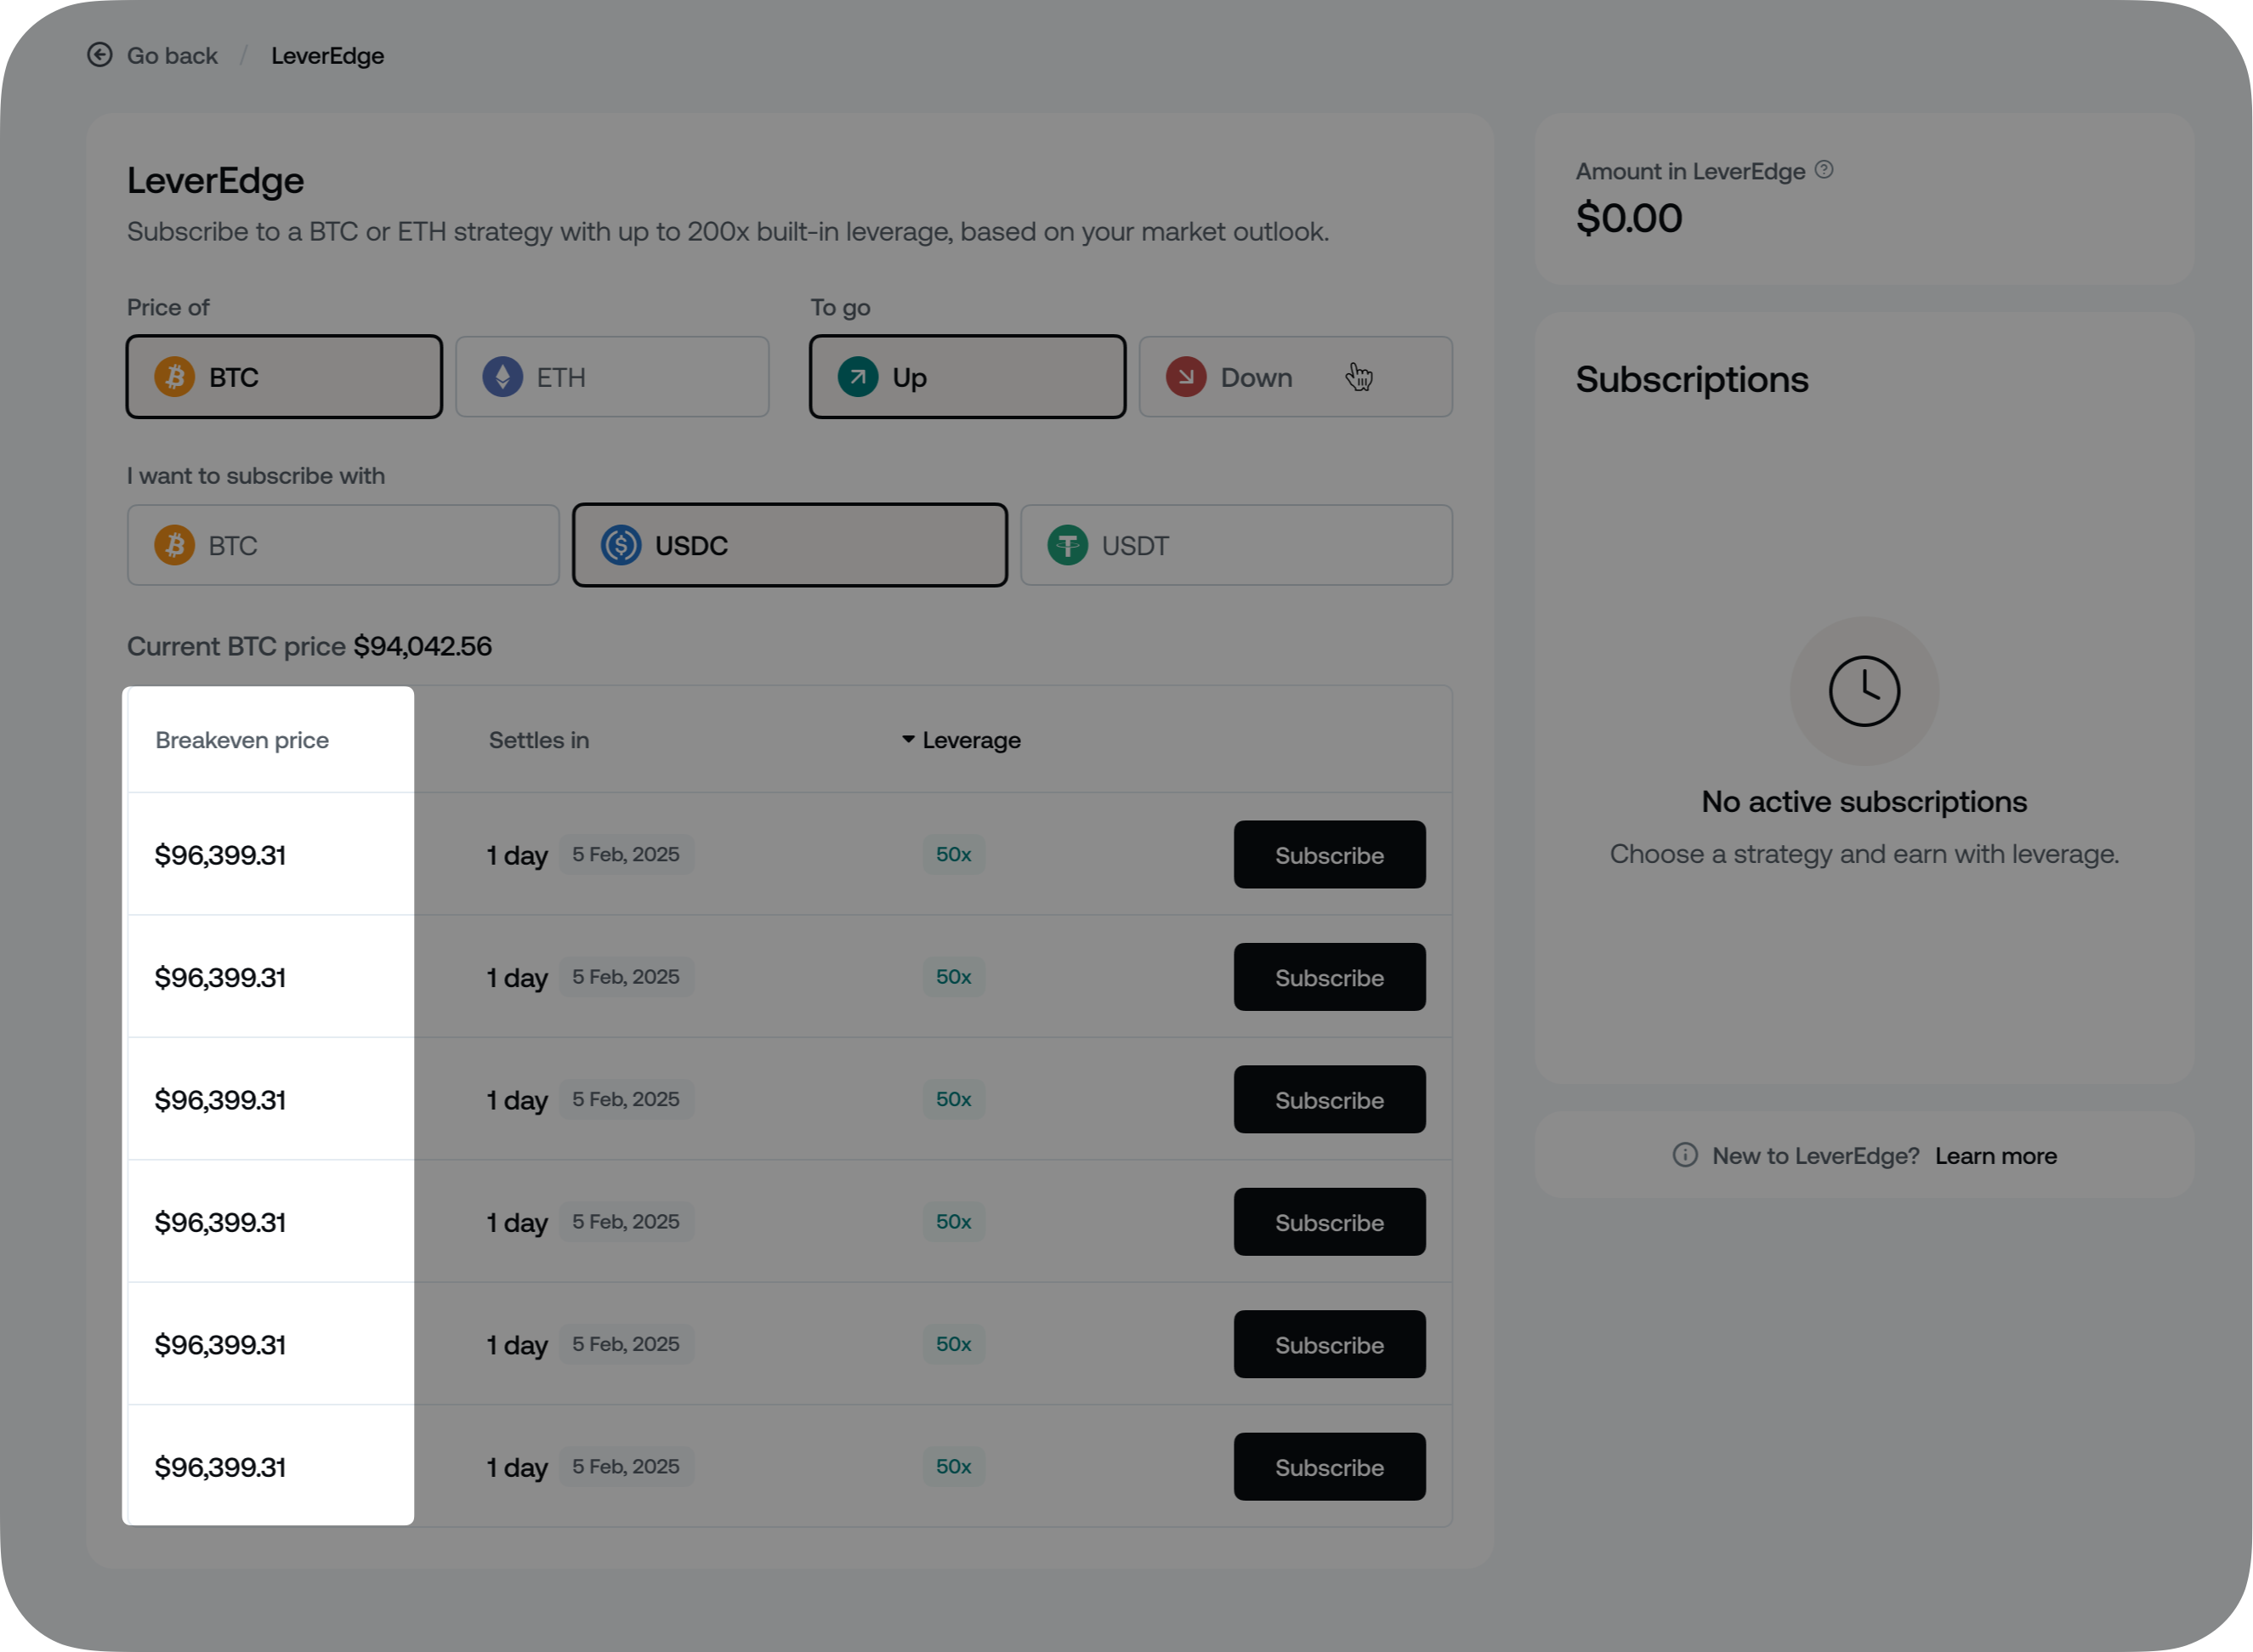The height and width of the screenshot is (1652, 2253).
Task: Click the USDC coin icon
Action: 621,546
